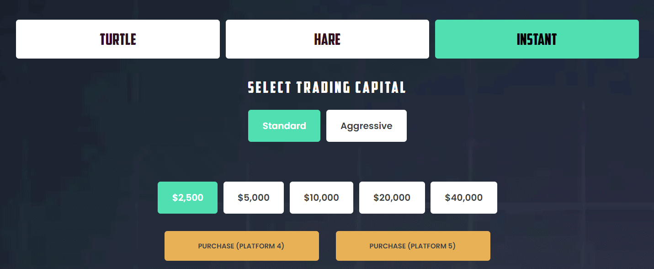
Task: Activate the Turtle challenge option
Action: pyautogui.click(x=117, y=39)
